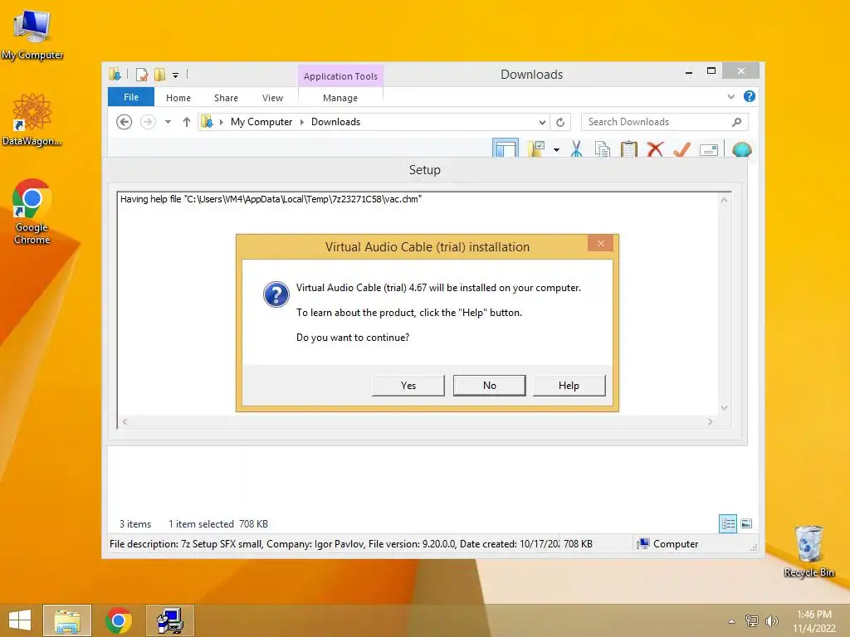Click the orange checkmark icon
Screen dimensions: 850x637
point(681,149)
